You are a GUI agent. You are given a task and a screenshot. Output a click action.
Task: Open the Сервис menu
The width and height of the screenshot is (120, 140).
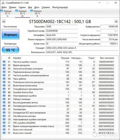22,7
